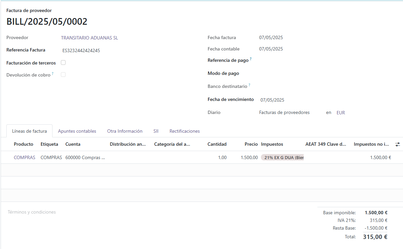Click help icon beside Banco destinatario
The height and width of the screenshot is (249, 403).
[249, 85]
